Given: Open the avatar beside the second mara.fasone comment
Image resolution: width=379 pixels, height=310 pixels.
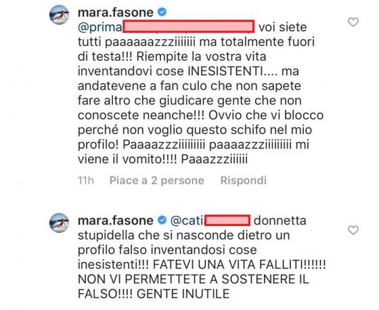Looking at the screenshot, I should click(59, 223).
